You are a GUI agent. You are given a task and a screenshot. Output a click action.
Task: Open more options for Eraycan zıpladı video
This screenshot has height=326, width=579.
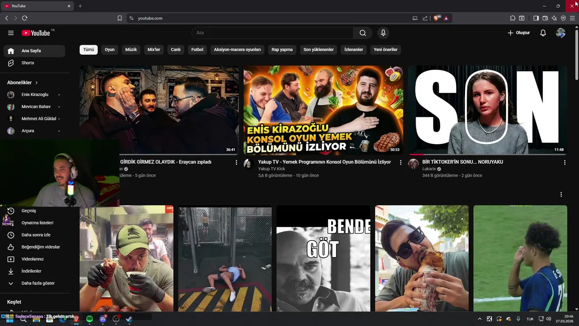pyautogui.click(x=236, y=162)
